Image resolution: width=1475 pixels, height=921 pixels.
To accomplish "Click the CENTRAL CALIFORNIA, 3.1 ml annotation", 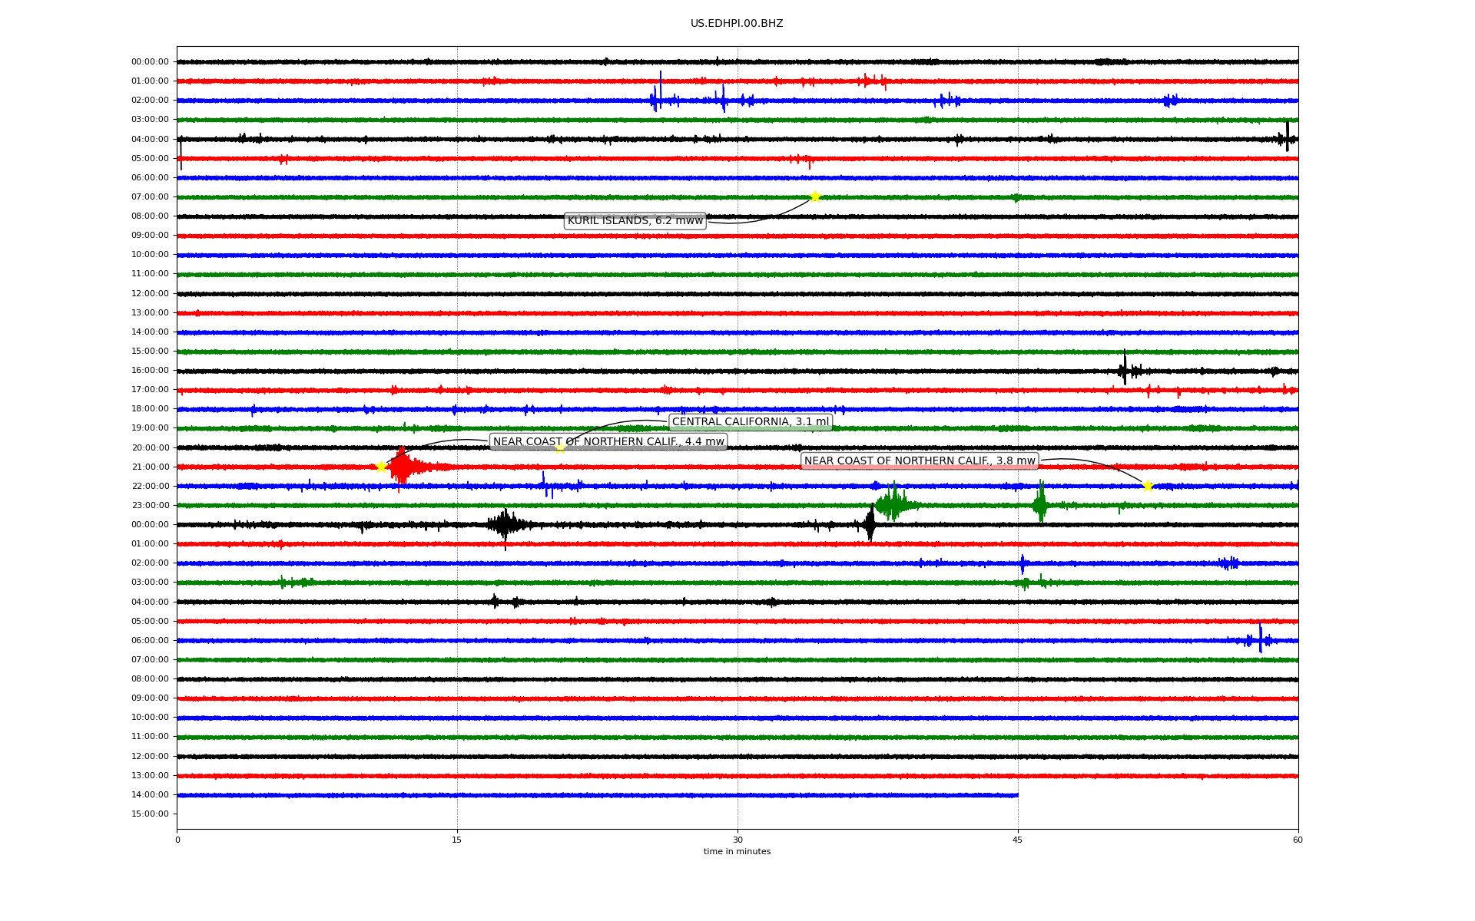I will click(x=750, y=422).
